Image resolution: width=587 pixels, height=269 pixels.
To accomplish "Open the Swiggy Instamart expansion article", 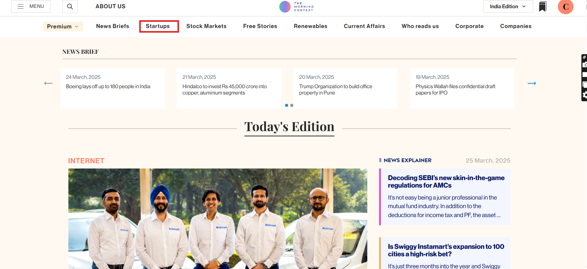I will tap(446, 250).
